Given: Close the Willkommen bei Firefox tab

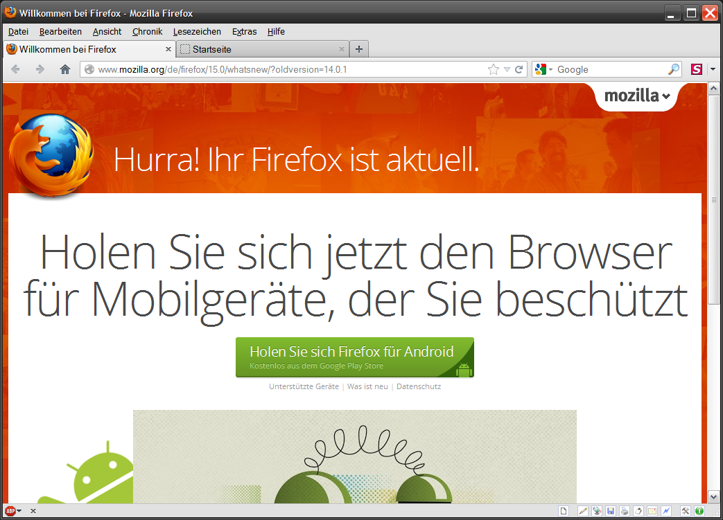Looking at the screenshot, I should tap(168, 49).
